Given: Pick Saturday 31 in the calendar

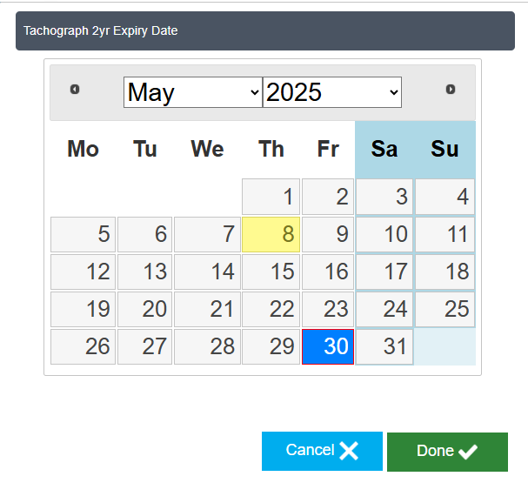Looking at the screenshot, I should click(x=384, y=346).
